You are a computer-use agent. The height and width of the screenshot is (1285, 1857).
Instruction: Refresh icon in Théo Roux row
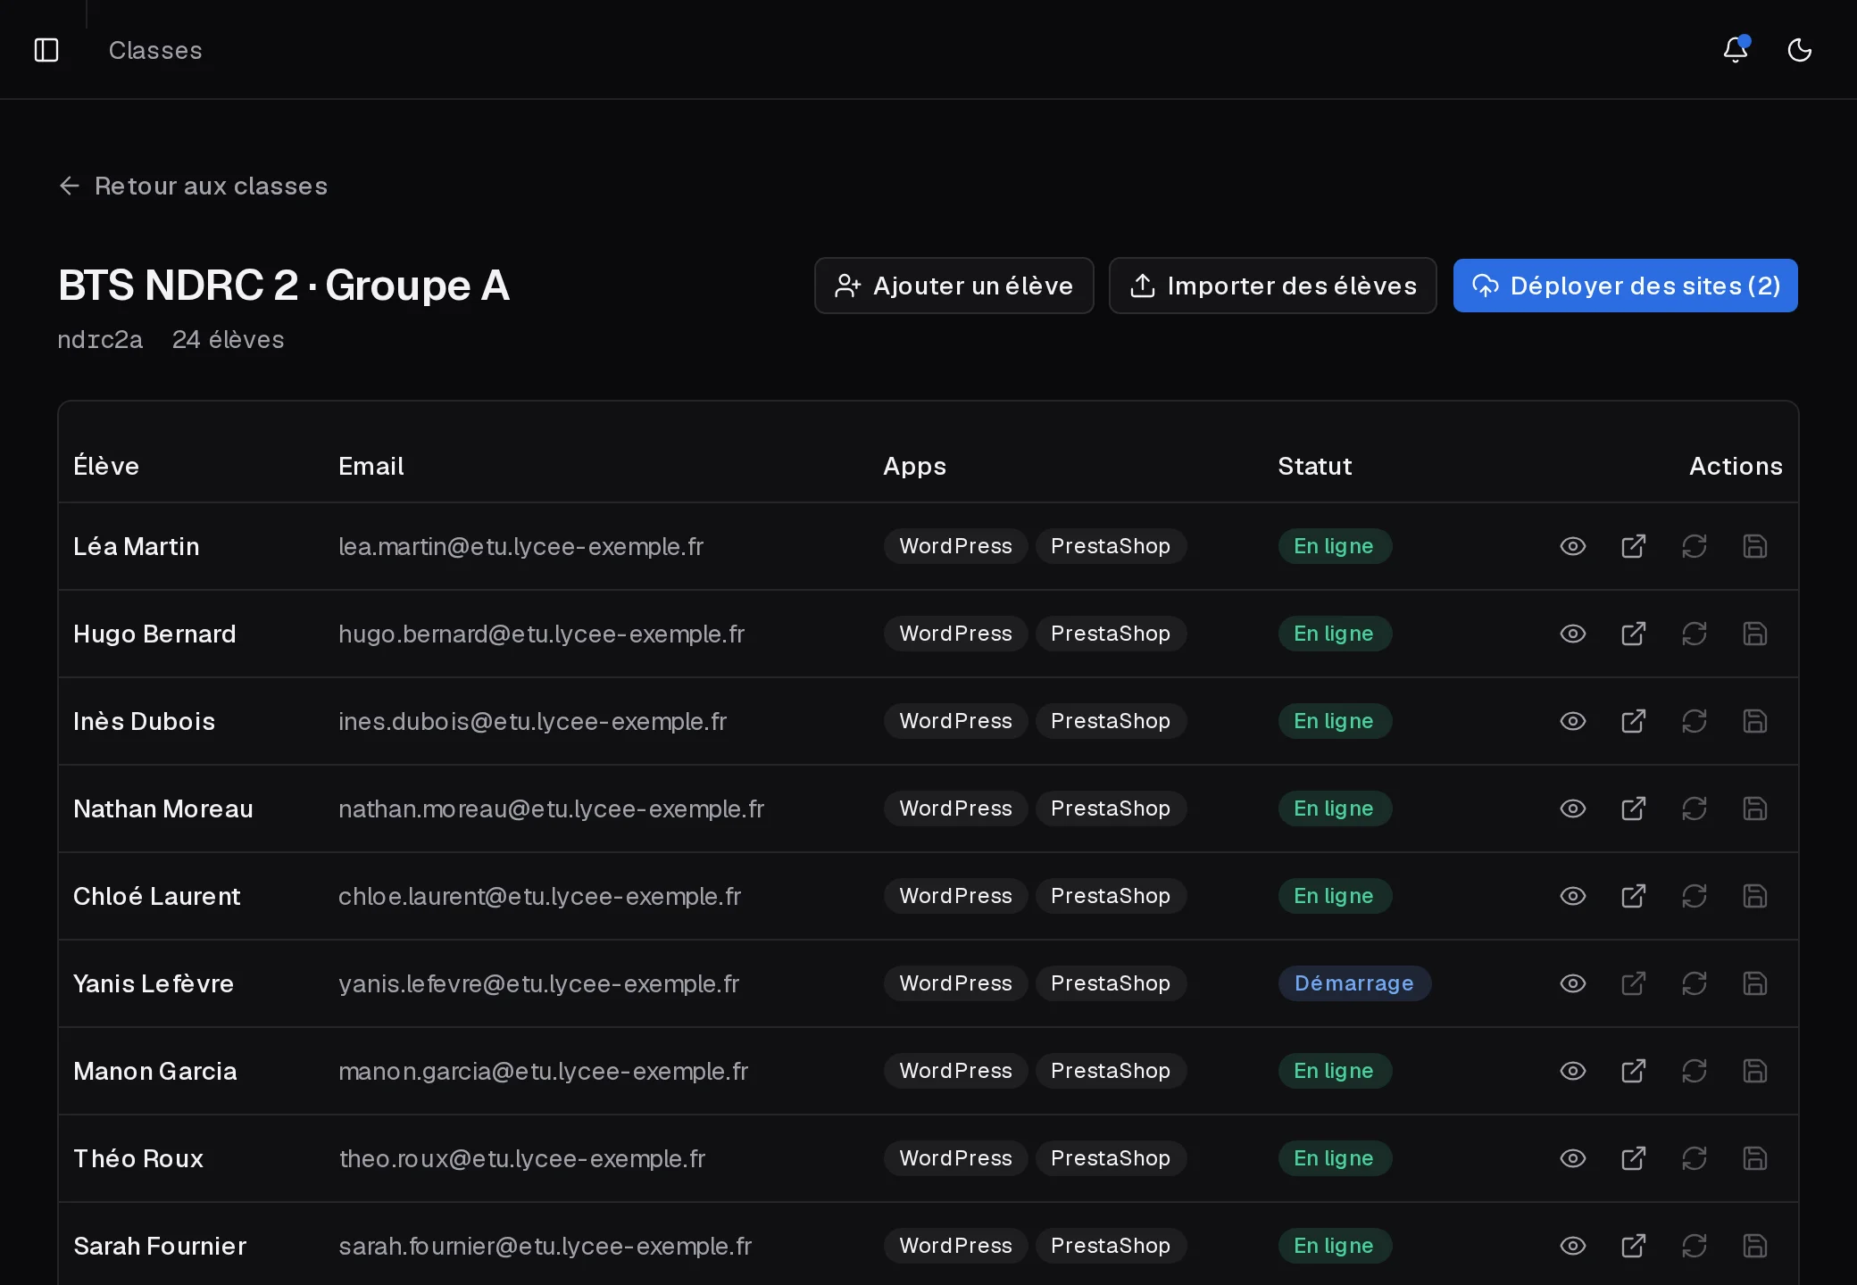tap(1695, 1158)
